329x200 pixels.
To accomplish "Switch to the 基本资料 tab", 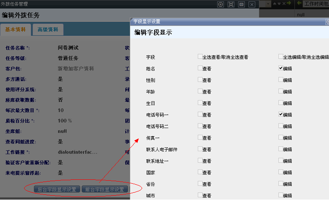I will [16, 30].
